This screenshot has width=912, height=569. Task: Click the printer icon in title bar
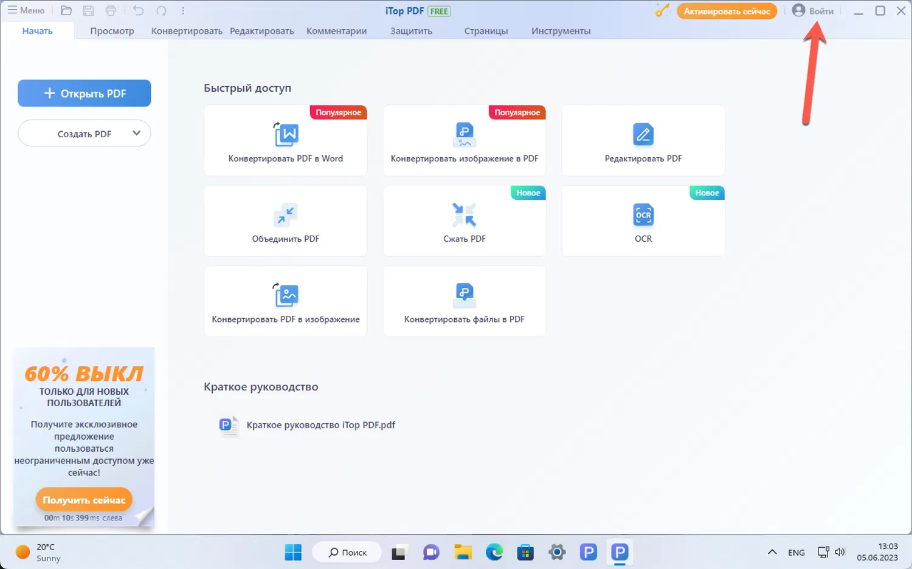tap(111, 10)
